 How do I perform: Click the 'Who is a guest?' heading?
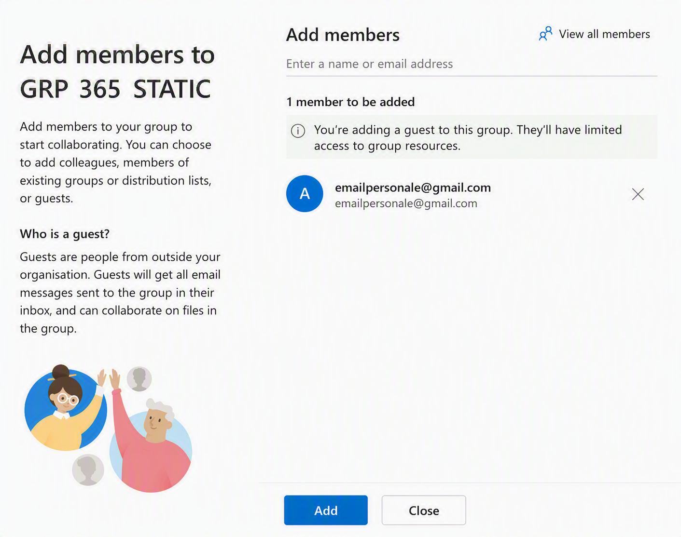[x=65, y=234]
